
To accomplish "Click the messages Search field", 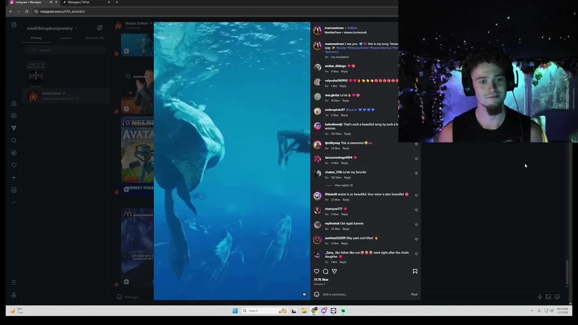I will [x=66, y=50].
